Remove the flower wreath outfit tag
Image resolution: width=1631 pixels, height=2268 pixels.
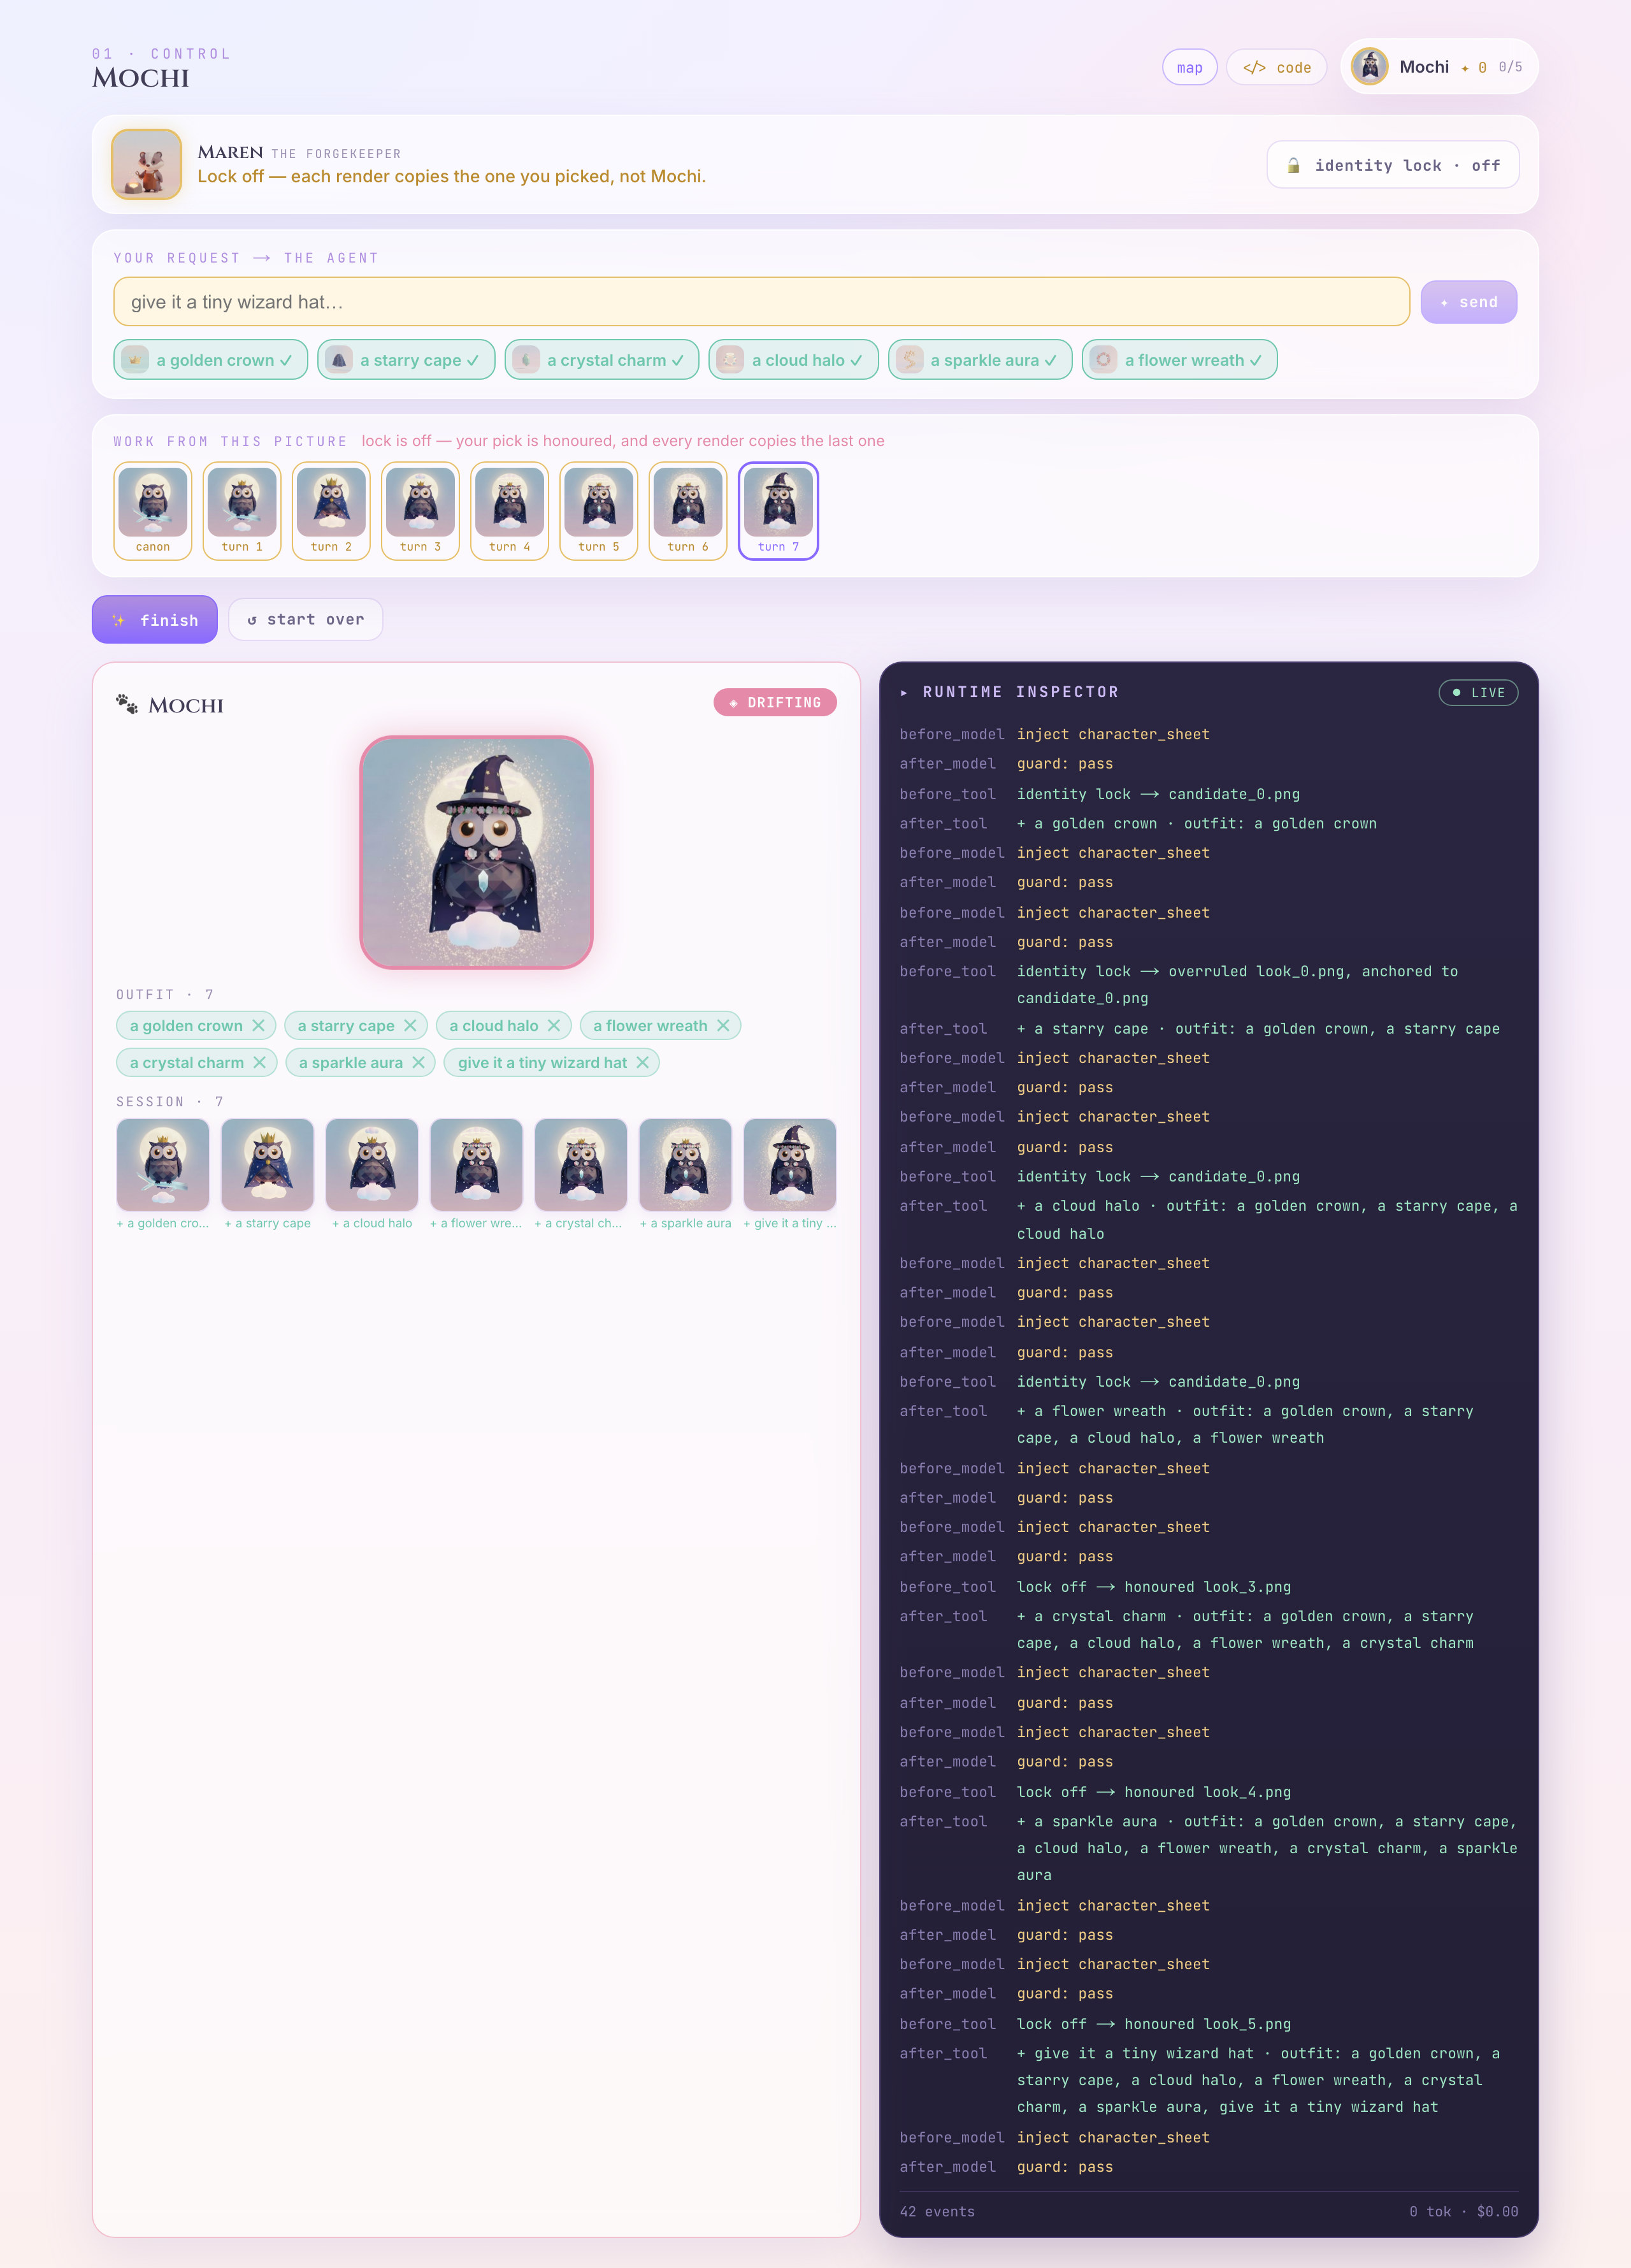723,1025
